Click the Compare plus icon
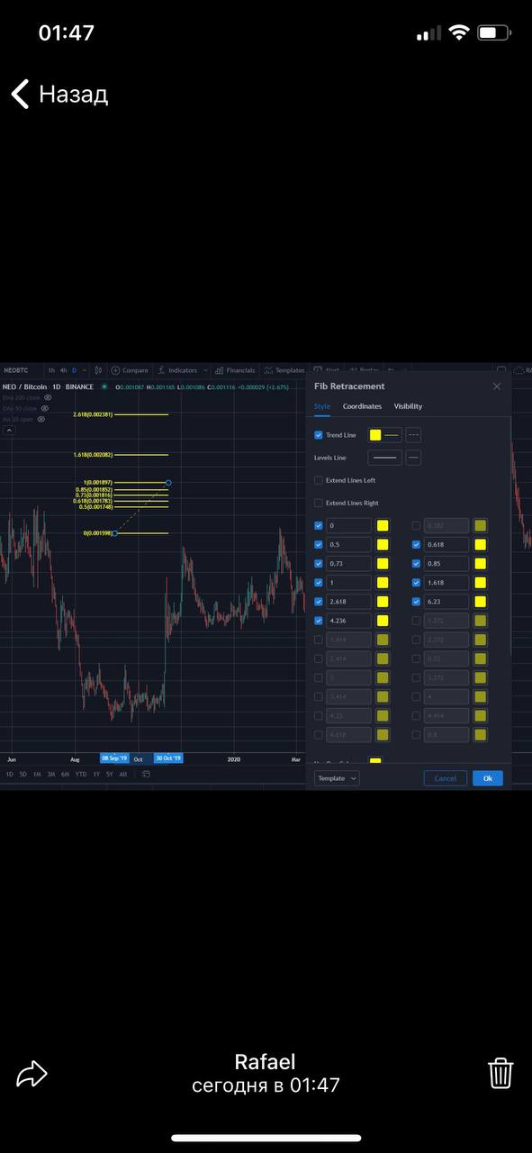 point(115,370)
